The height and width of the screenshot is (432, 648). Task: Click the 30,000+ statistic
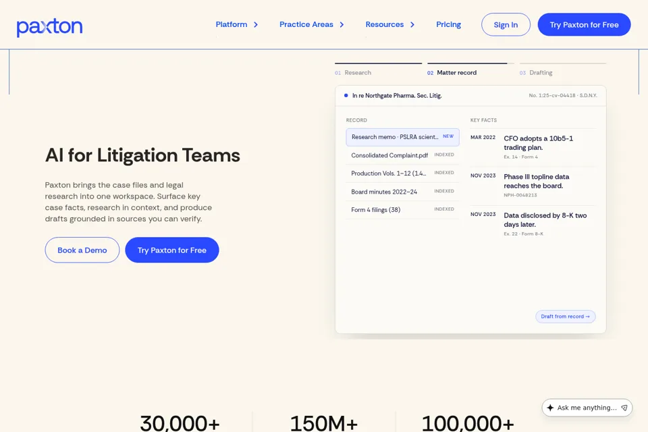click(x=180, y=423)
